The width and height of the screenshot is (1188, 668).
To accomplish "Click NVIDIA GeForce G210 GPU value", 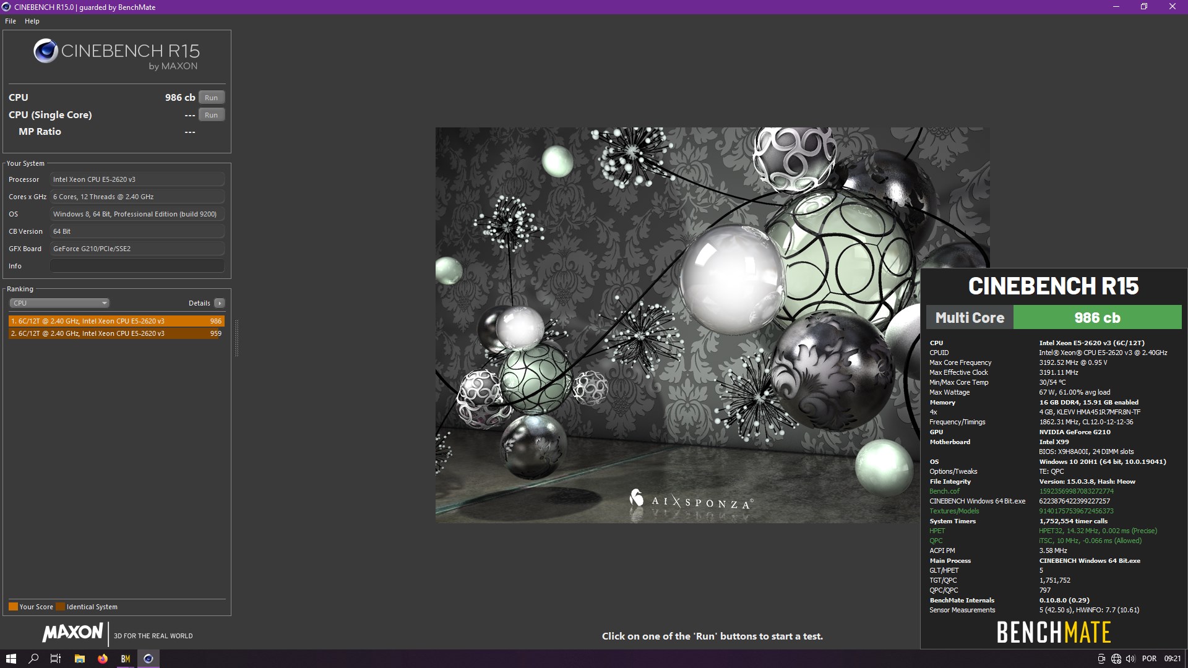I will [x=1075, y=432].
